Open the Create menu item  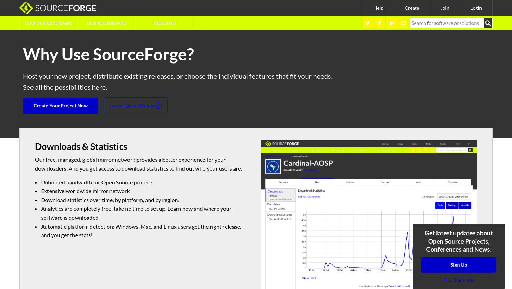click(x=412, y=8)
